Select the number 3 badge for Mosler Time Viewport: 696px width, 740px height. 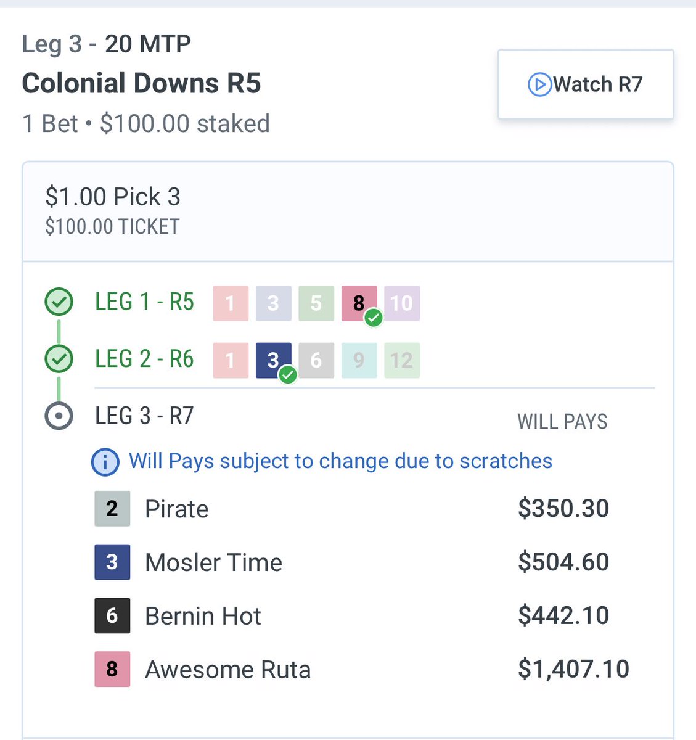pyautogui.click(x=112, y=562)
